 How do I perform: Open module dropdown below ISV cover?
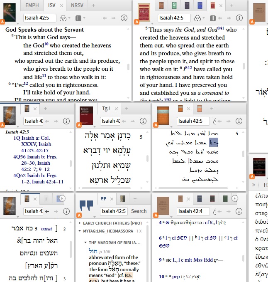(17, 24)
